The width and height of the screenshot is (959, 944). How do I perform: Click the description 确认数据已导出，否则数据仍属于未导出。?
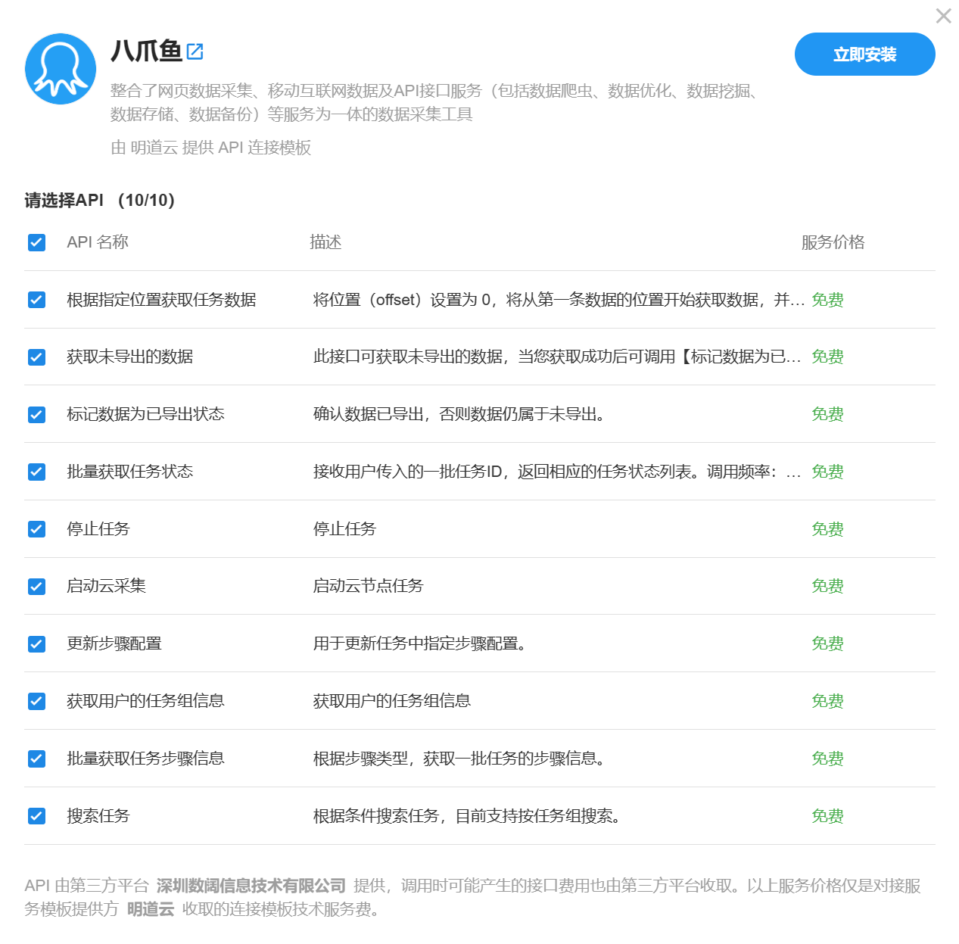pos(459,414)
